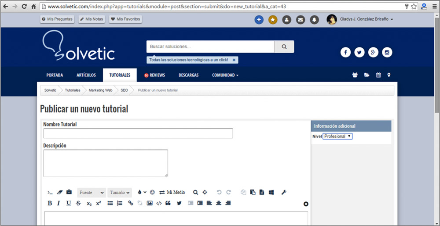
Task: Open the envelope messages icon
Action: [x=300, y=20]
